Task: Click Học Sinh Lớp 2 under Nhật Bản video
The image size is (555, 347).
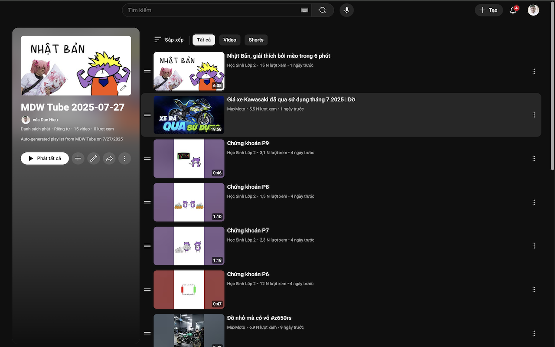Action: pyautogui.click(x=241, y=65)
